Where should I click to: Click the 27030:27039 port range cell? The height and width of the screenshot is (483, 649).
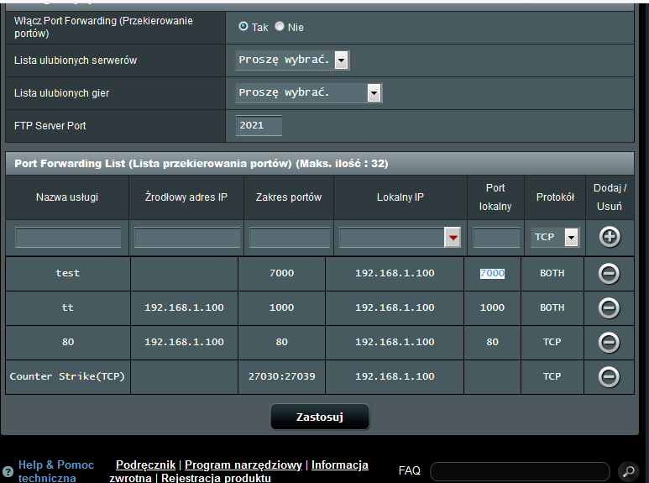(x=282, y=376)
